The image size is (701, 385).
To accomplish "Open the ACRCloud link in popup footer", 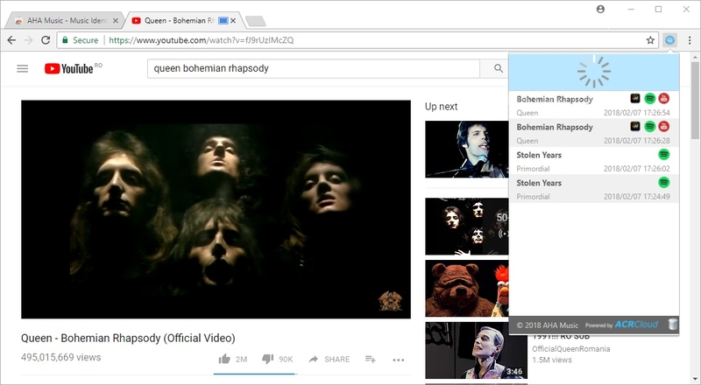I will (636, 325).
